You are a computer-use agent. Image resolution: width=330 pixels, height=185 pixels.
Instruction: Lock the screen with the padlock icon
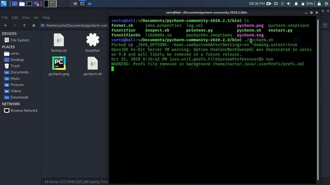coord(319,4)
